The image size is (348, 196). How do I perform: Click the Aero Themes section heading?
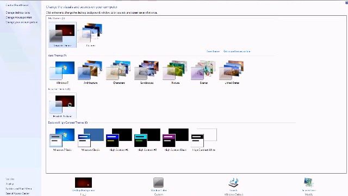pos(57,56)
